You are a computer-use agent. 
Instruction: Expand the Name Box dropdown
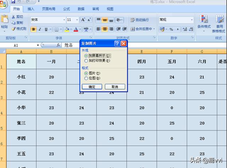[x=38, y=45]
